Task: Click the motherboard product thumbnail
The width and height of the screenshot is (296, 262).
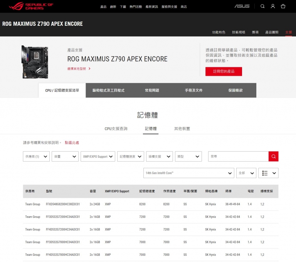Action: point(35,62)
